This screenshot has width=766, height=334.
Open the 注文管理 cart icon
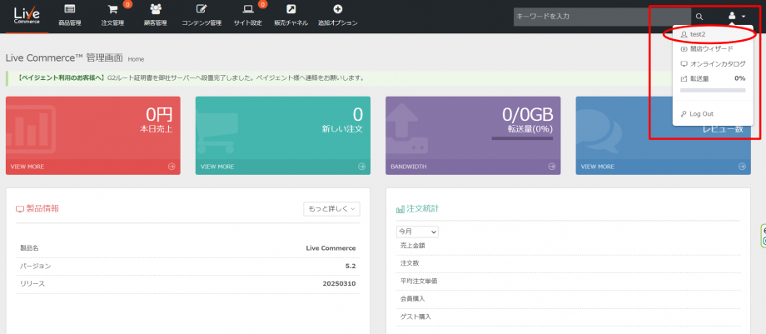pyautogui.click(x=112, y=10)
